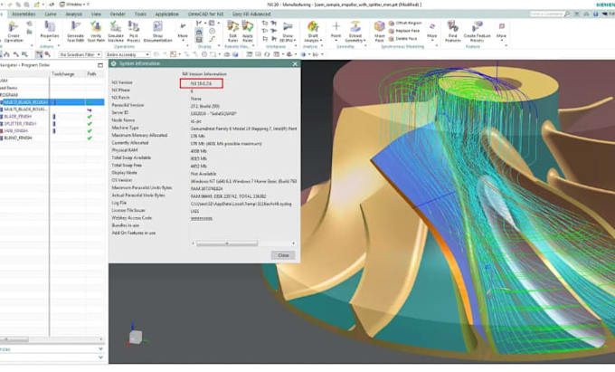Click the Parasolid Version label
This screenshot has height=372, width=615.
click(x=128, y=105)
